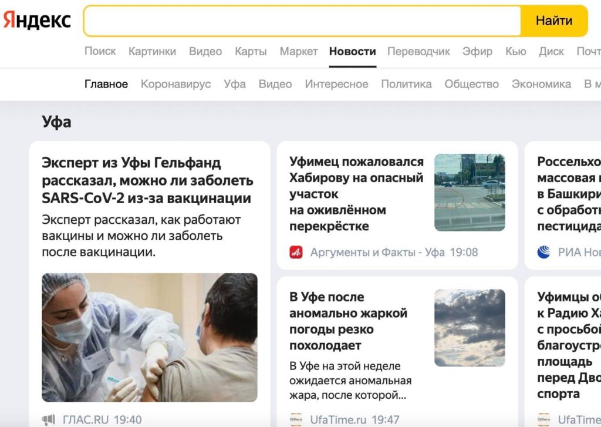Click the Аргументы и Факты source icon

(296, 253)
